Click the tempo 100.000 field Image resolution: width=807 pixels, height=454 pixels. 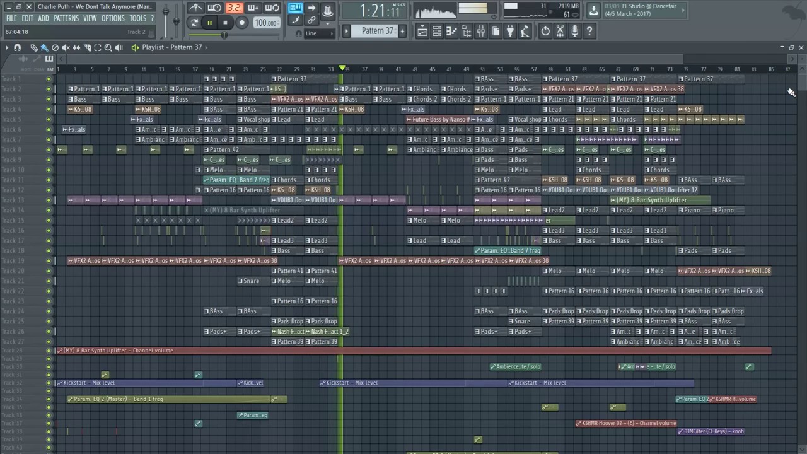267,23
